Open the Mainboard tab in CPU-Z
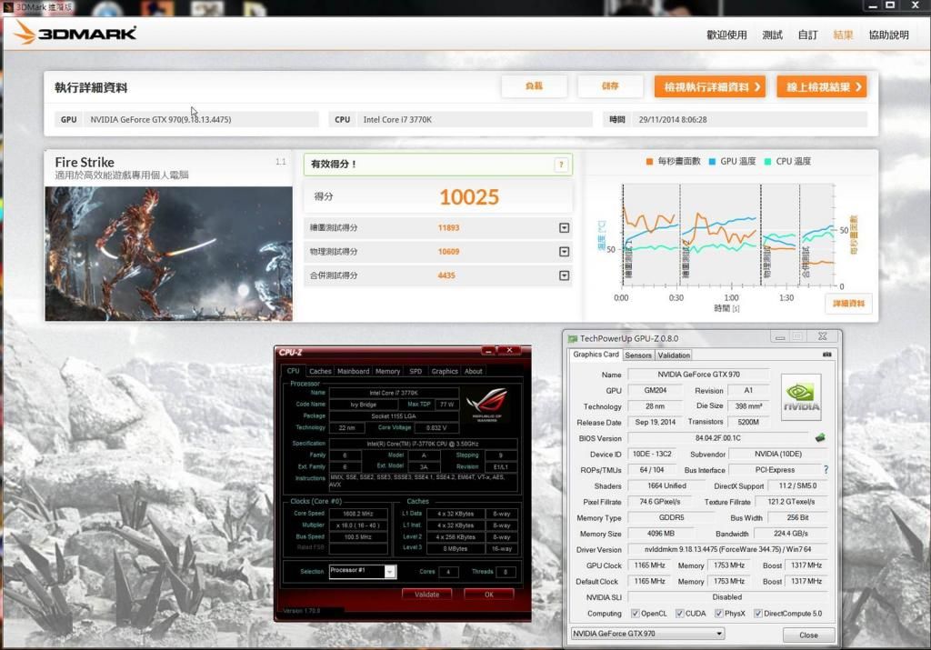This screenshot has width=931, height=650. coord(354,371)
